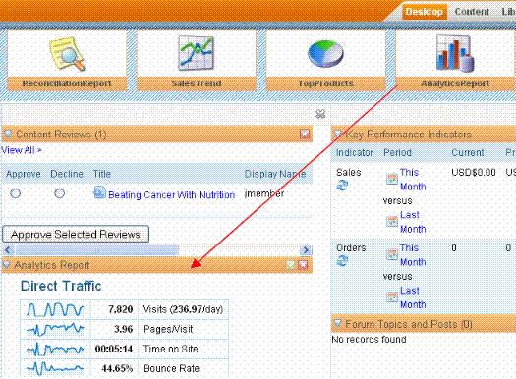This screenshot has width=516, height=379.
Task: Click the Indicator column header
Action: click(x=355, y=153)
